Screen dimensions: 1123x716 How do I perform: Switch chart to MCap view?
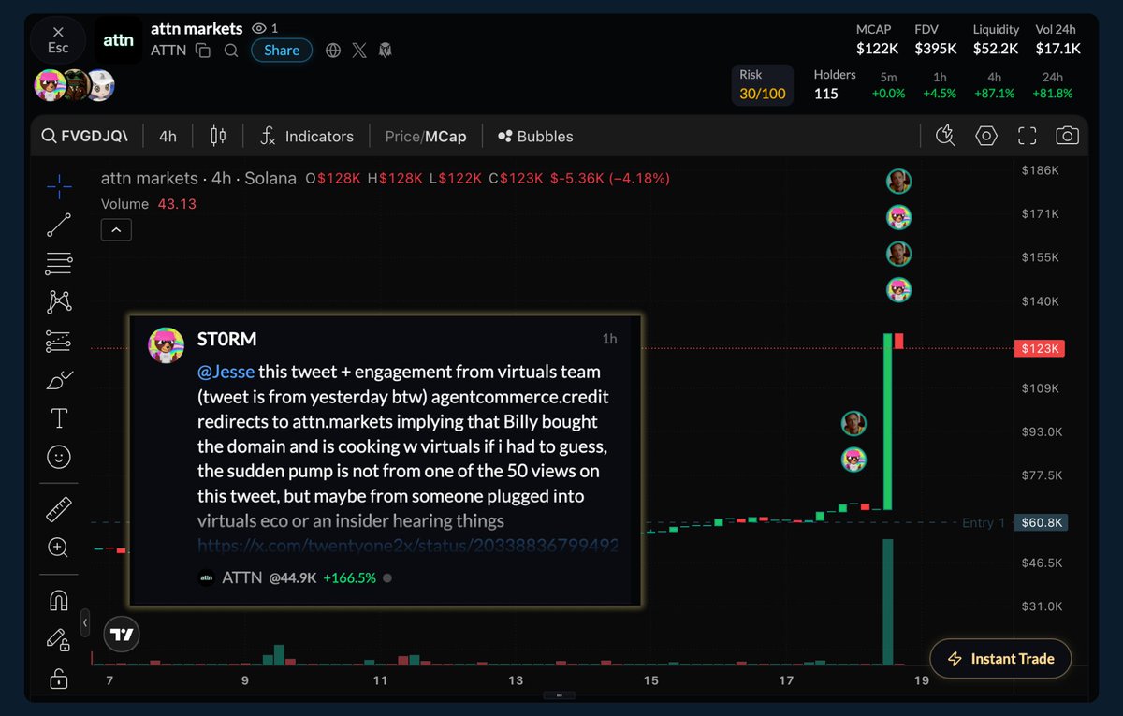445,136
